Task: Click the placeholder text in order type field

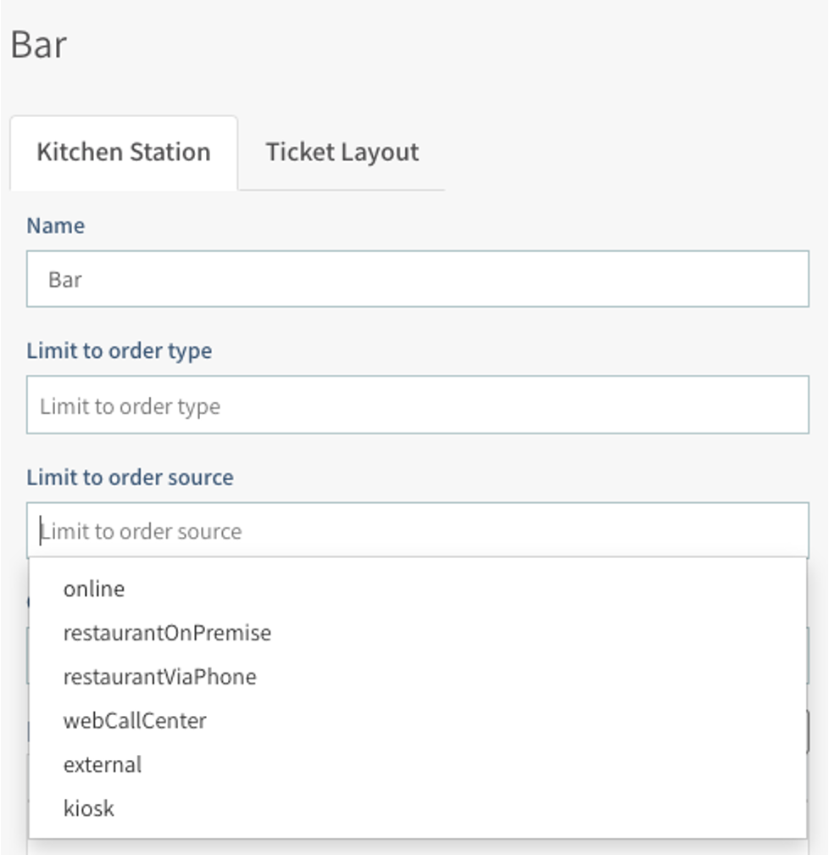Action: 131,406
